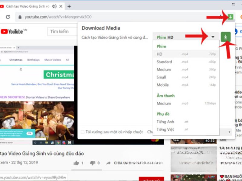Click the video title Cách tạo Video Giáng Sinh in panel
Screen dimensions: 242x181
click(x=115, y=37)
